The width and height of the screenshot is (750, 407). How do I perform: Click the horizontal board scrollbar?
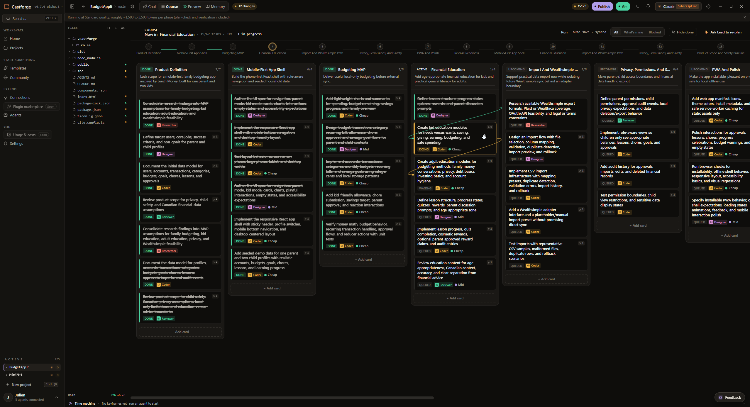[x=282, y=398]
